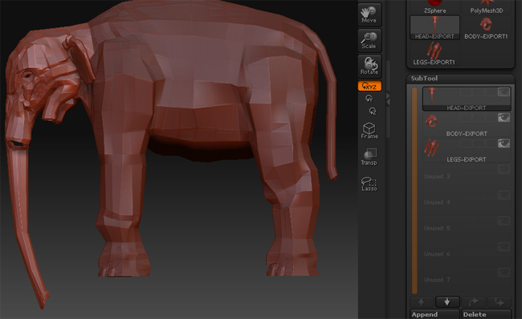The image size is (522, 319).
Task: Click the BODY-EXPORT subtool thumbnail icon
Action: click(432, 121)
